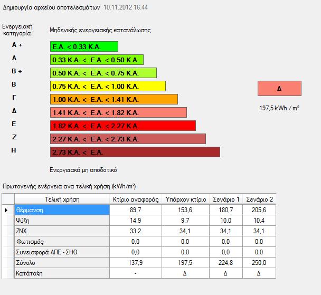Select the 250,0 total Scenario 2 cell
Image resolution: width=321 pixels, height=295 pixels.
tap(259, 263)
